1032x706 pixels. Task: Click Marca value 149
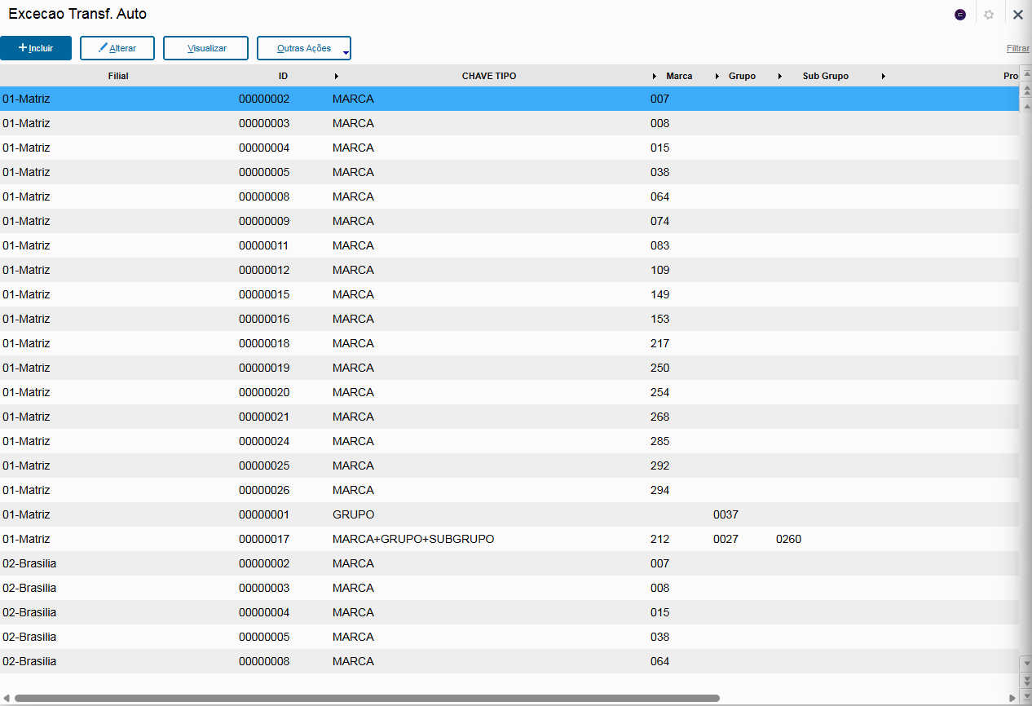point(659,294)
